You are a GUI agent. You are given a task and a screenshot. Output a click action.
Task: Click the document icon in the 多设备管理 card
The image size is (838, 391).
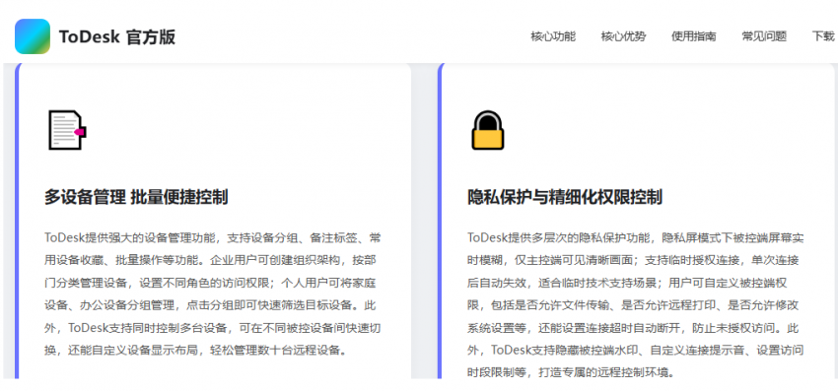(x=67, y=130)
